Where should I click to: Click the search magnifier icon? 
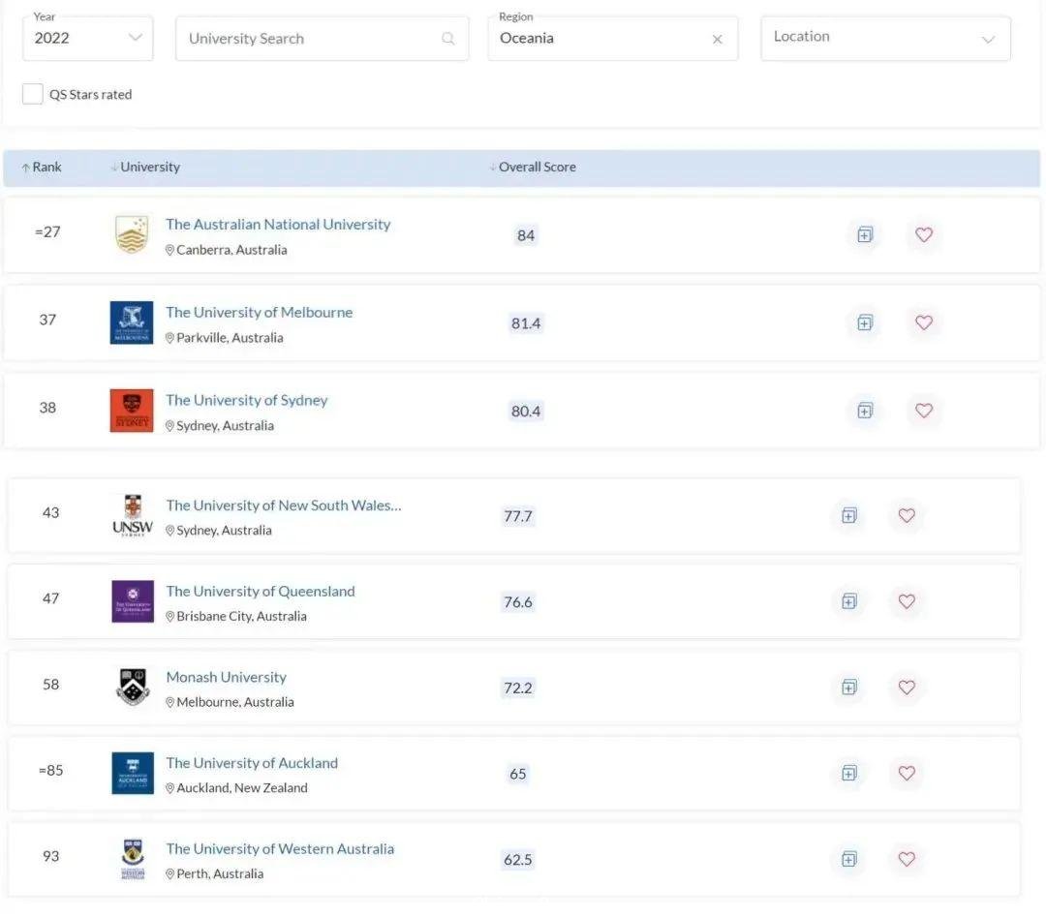point(448,39)
